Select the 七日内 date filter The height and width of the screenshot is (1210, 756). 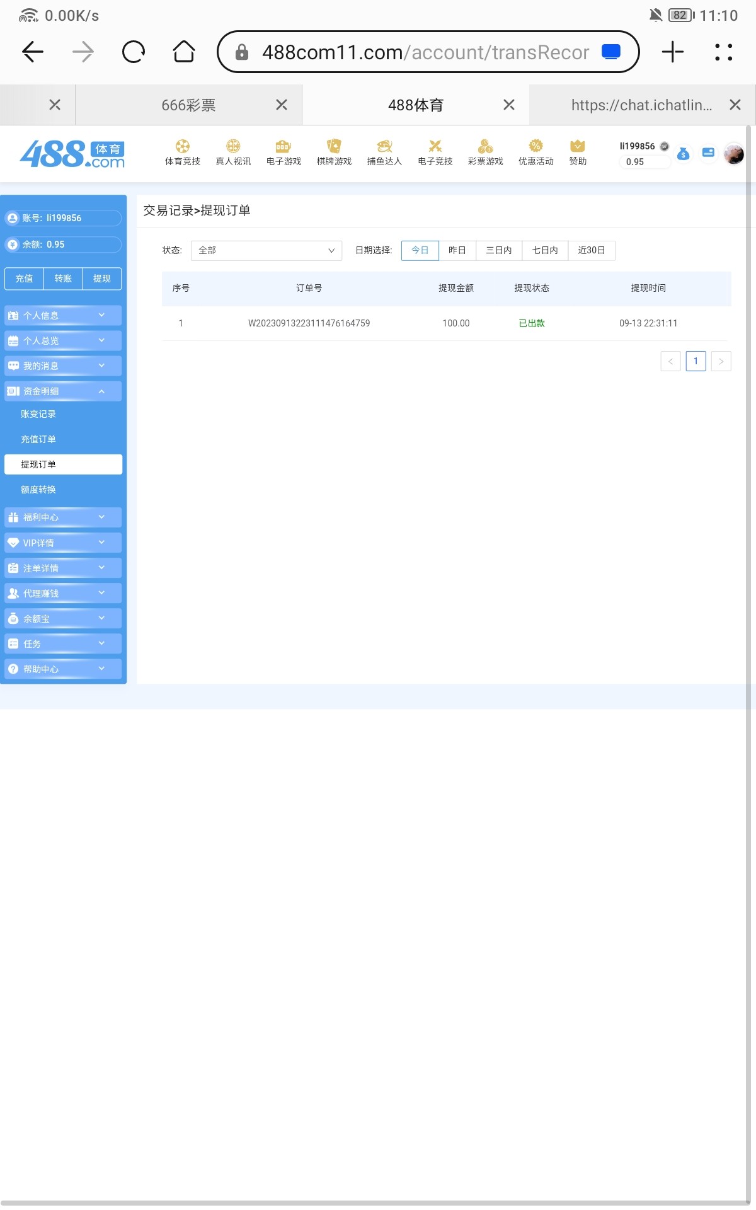[x=544, y=250]
